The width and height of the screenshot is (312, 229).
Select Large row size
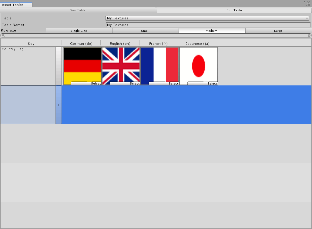click(279, 31)
